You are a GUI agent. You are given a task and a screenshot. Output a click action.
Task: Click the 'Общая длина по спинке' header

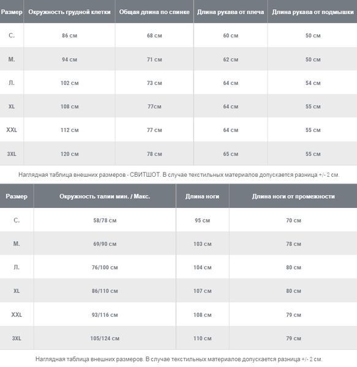coord(154,12)
